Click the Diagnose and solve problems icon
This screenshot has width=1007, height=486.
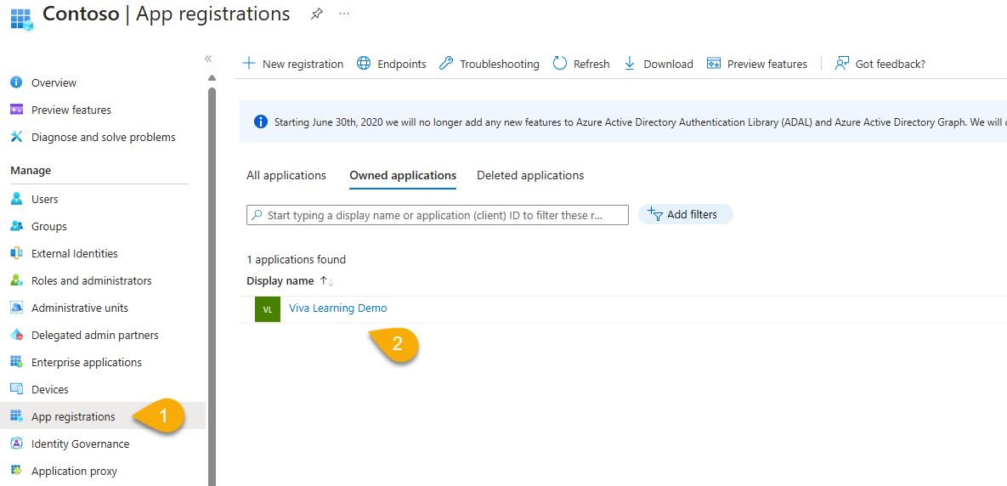17,137
